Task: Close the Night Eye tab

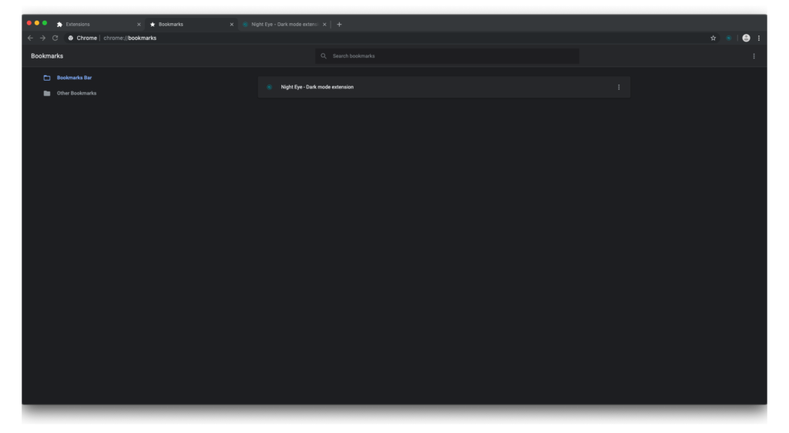Action: [x=324, y=25]
